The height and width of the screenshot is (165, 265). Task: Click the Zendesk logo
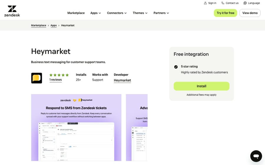(12, 11)
